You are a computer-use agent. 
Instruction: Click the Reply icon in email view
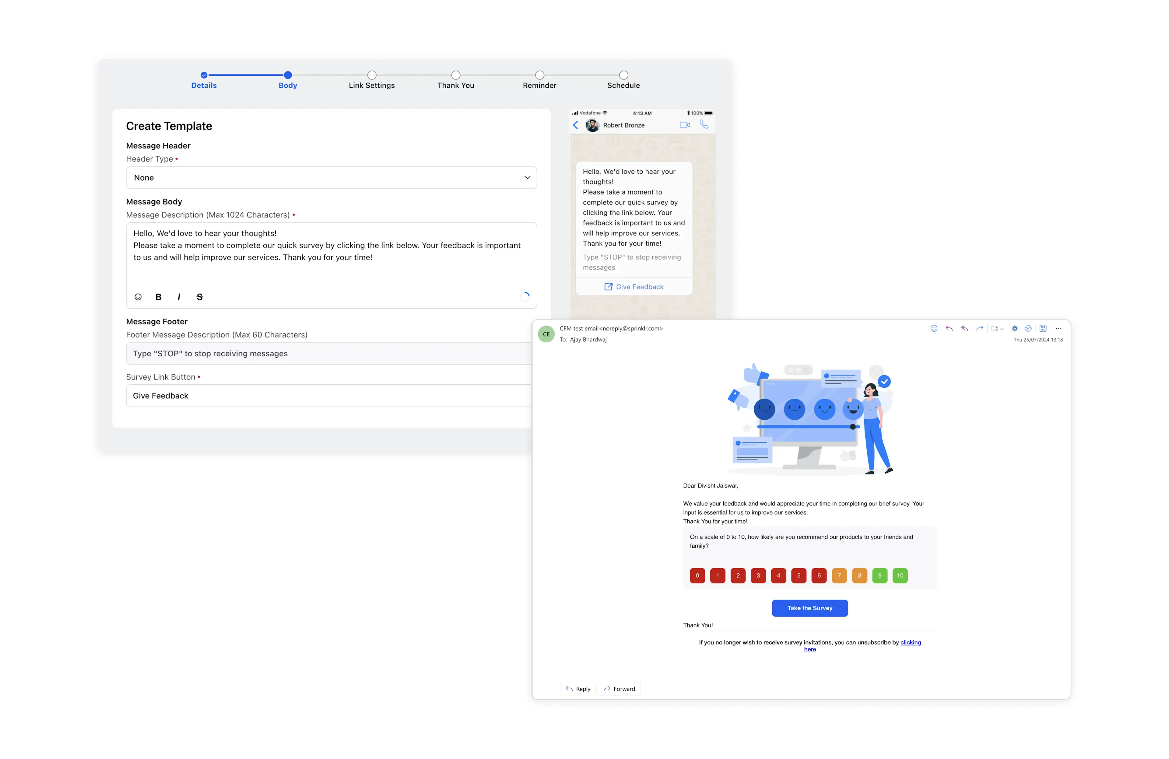point(568,688)
